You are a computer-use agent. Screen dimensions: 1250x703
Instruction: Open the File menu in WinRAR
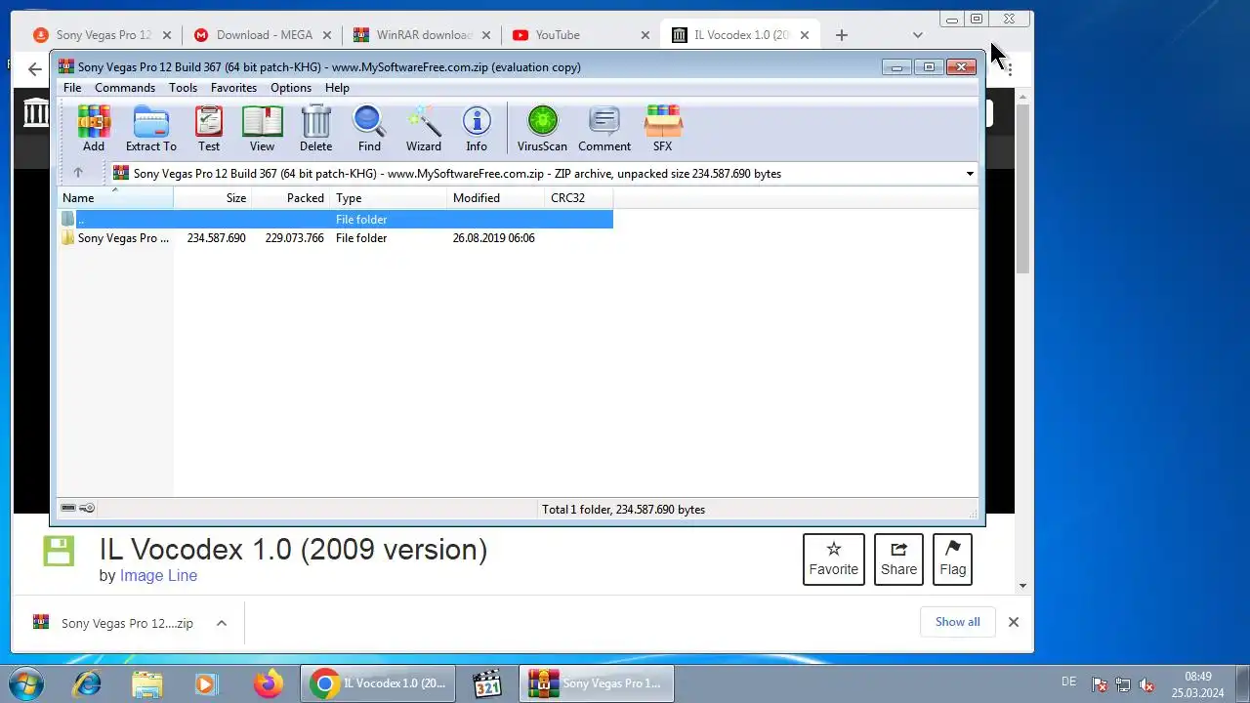[x=72, y=88]
